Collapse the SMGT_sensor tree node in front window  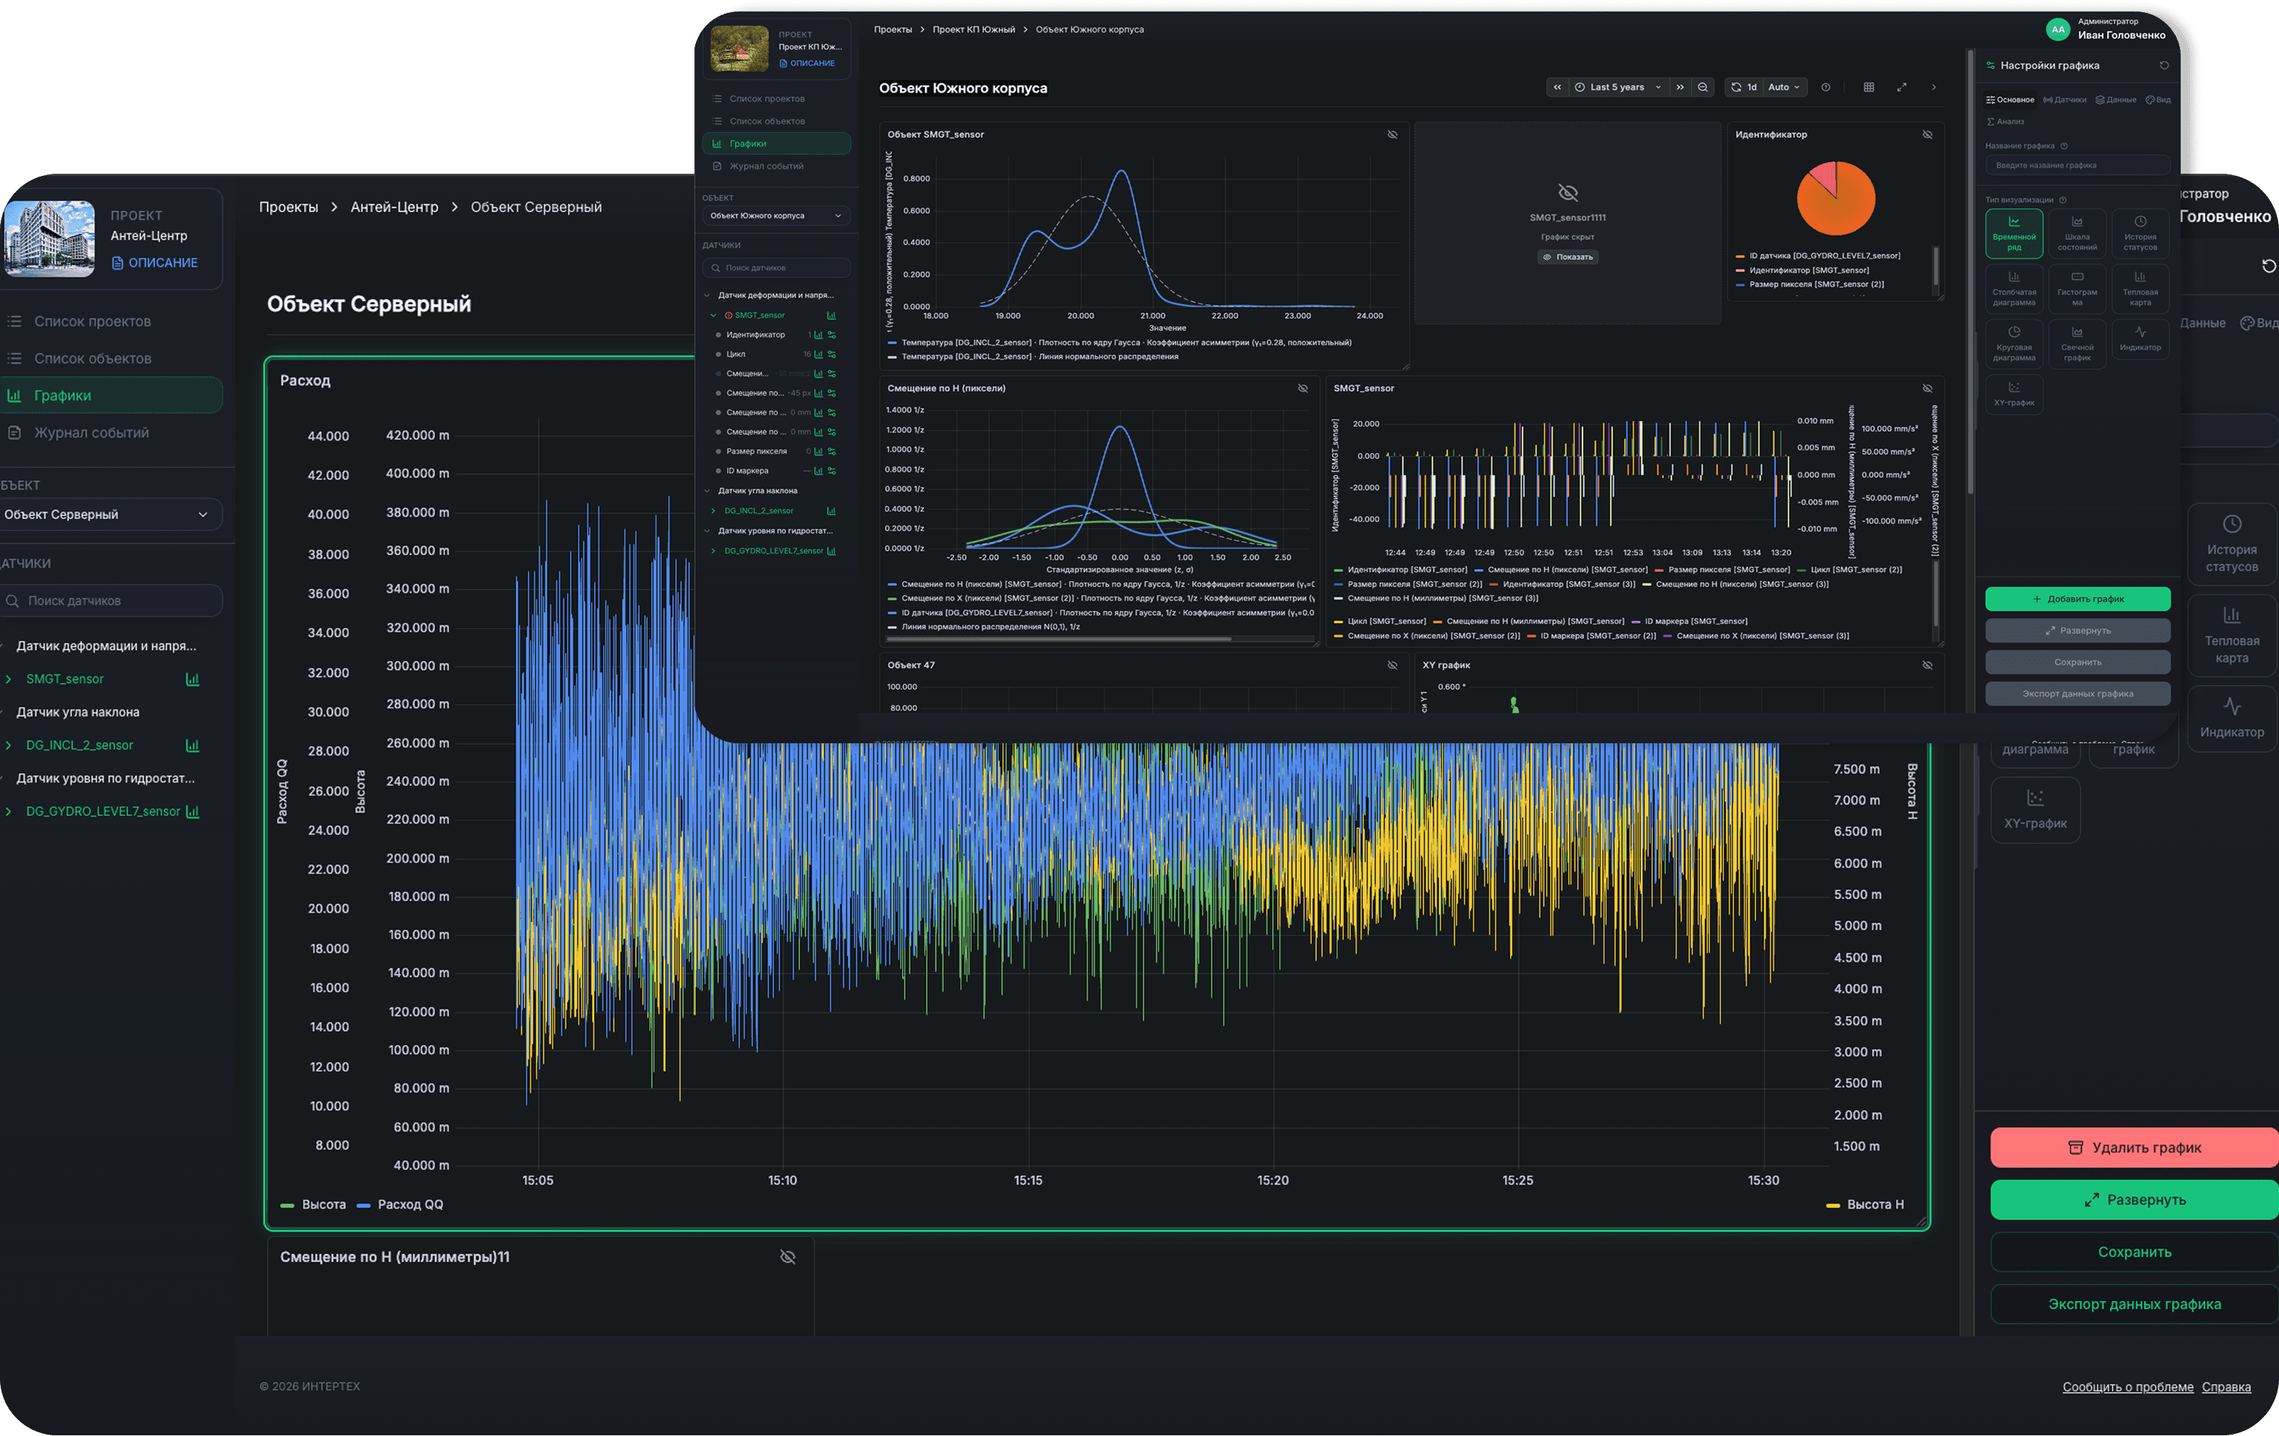pos(713,316)
